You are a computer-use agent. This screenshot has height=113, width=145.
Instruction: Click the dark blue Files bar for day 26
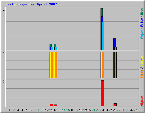pyautogui.click(x=115, y=43)
